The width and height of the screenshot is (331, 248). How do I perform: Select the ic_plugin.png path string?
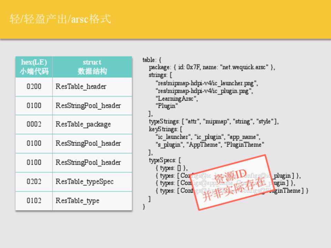pos(204,91)
